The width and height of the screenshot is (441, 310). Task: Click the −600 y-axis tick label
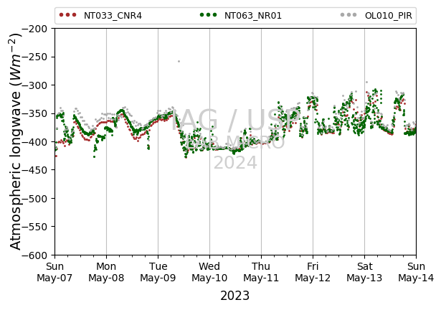[x=35, y=255]
